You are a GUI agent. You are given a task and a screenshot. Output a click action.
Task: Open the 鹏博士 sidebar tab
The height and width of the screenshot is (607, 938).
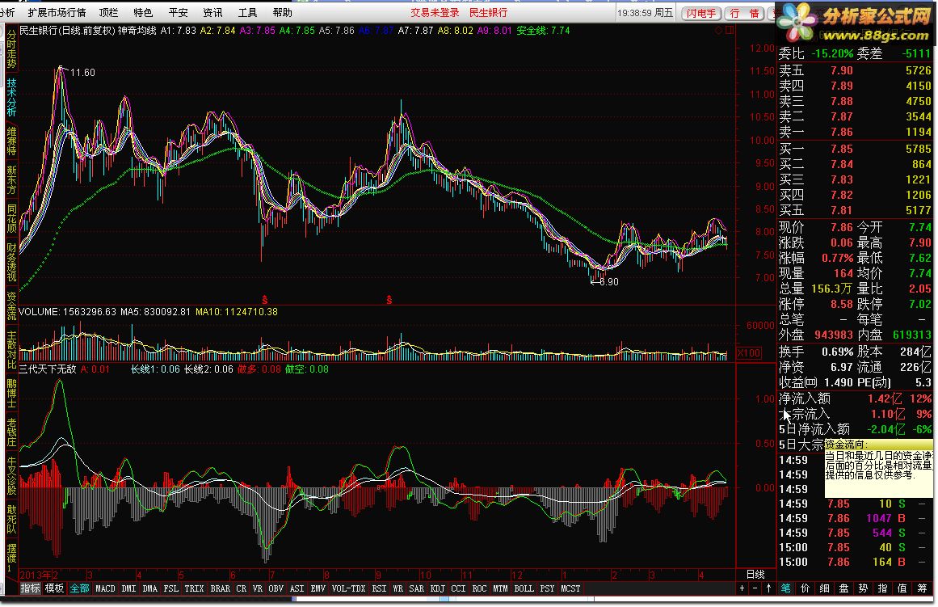click(11, 393)
